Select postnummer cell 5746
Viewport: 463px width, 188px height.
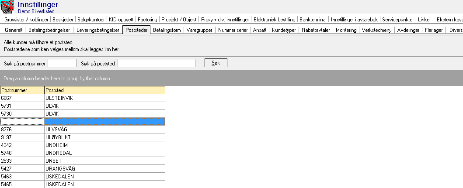22,153
